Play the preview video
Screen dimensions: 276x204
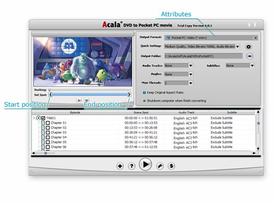click(79, 100)
